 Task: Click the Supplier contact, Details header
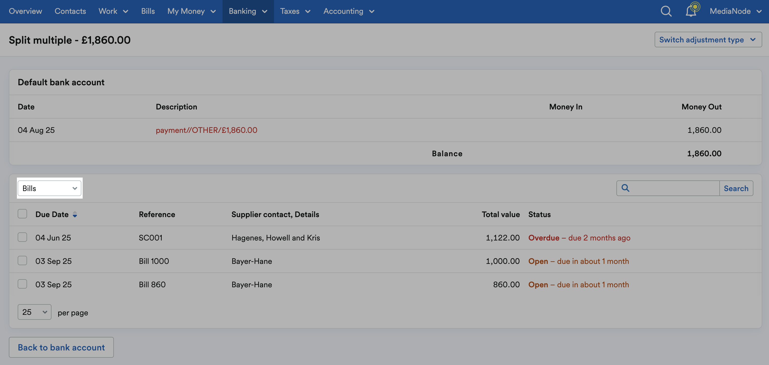click(x=275, y=214)
